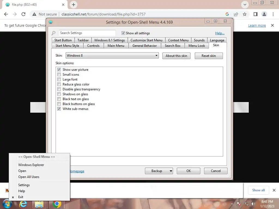Close the Chrome downloads bar
This screenshot has height=209, width=279.
[x=274, y=190]
